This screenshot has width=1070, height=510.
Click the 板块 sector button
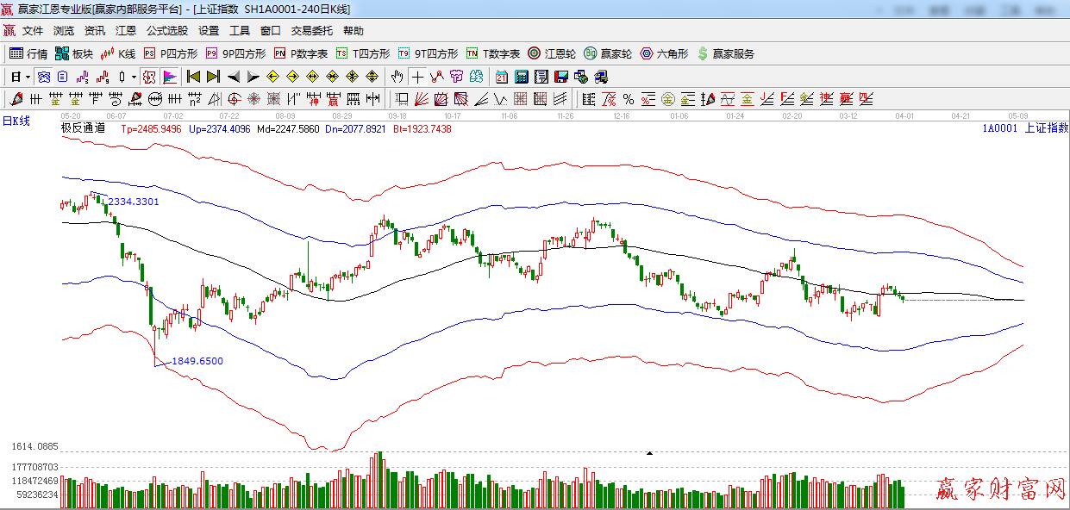tap(74, 53)
